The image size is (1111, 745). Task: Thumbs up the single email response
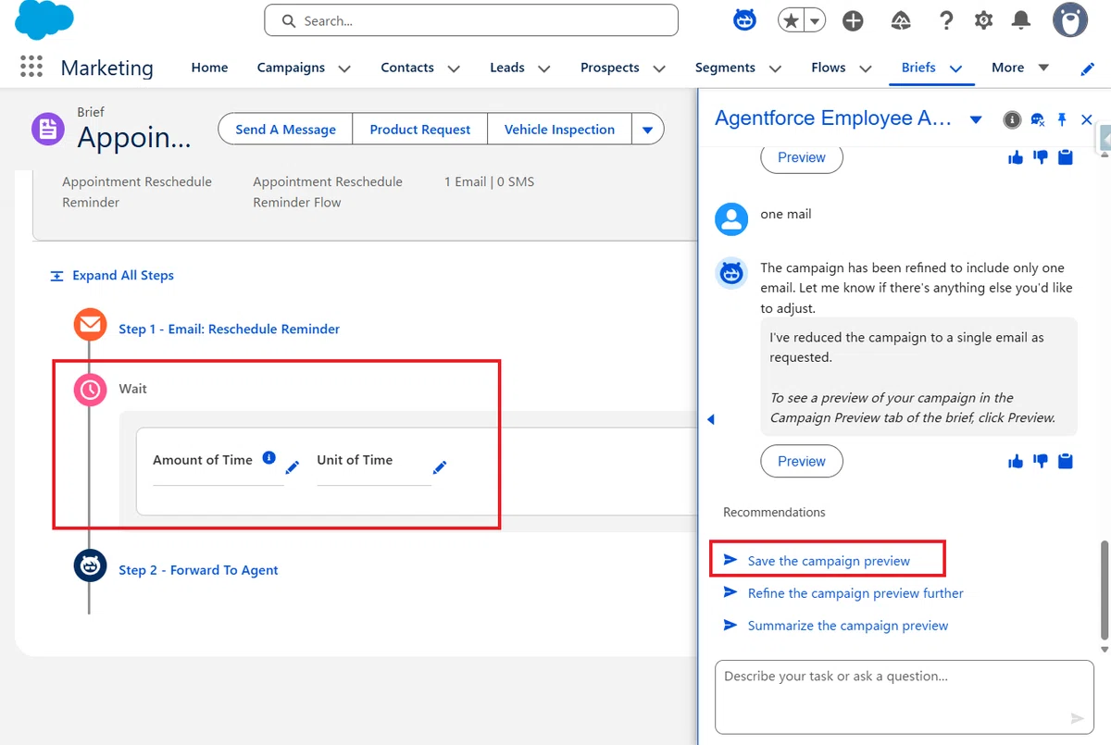(1016, 461)
